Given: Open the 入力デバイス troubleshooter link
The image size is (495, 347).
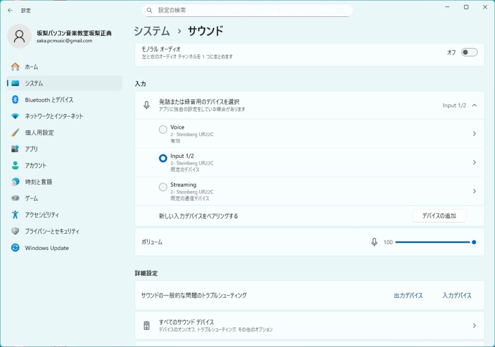Looking at the screenshot, I should tap(456, 295).
